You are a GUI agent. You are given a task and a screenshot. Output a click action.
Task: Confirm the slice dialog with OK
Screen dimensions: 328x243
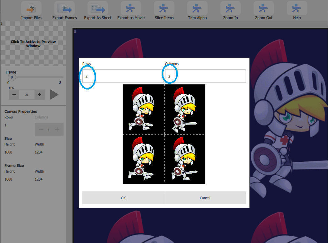click(x=123, y=198)
